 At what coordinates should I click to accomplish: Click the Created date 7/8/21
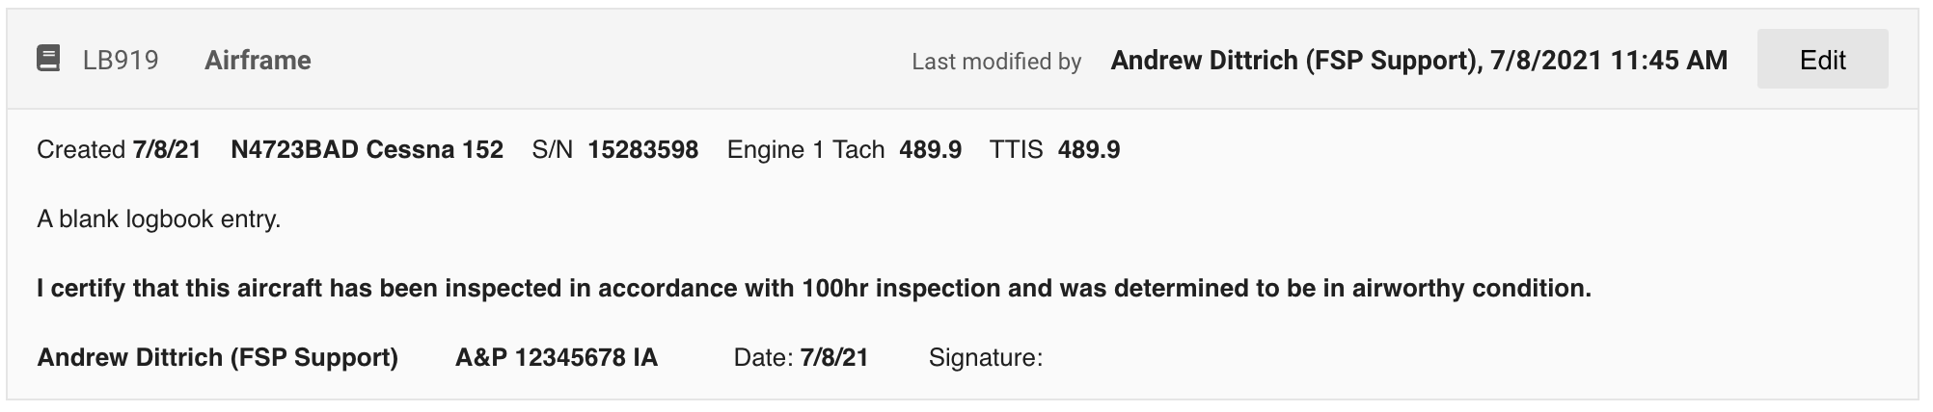pyautogui.click(x=167, y=150)
